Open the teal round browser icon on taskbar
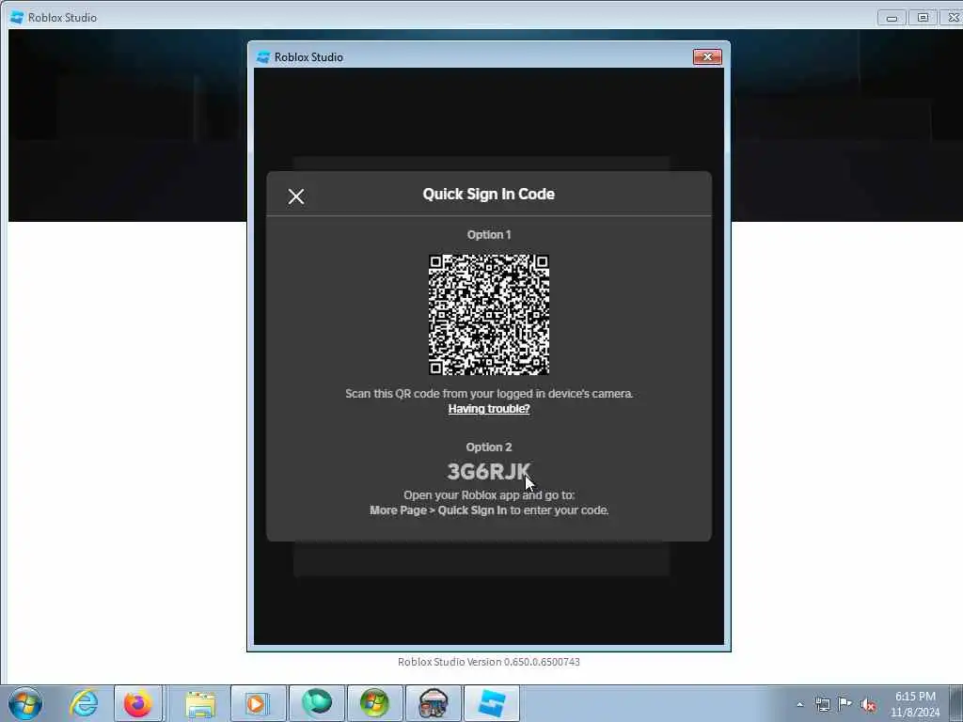 point(317,703)
